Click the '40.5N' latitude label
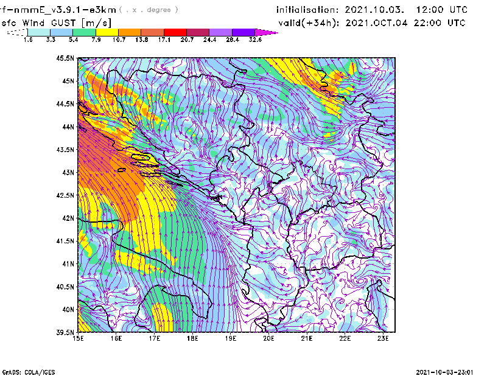 click(x=65, y=287)
